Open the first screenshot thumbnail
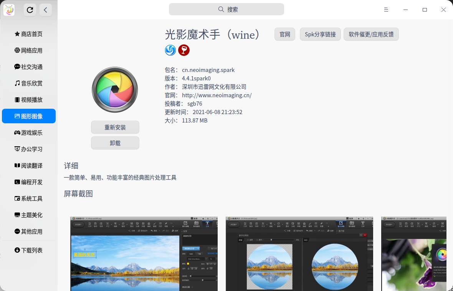453x291 pixels. [144, 254]
